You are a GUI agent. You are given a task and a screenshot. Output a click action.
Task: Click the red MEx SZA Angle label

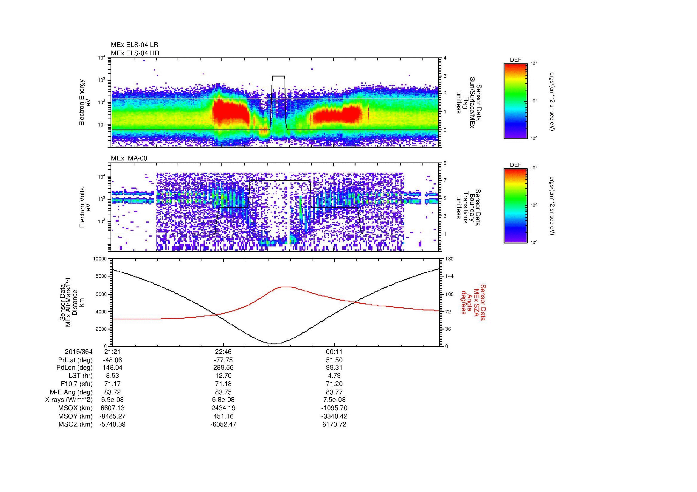[473, 302]
